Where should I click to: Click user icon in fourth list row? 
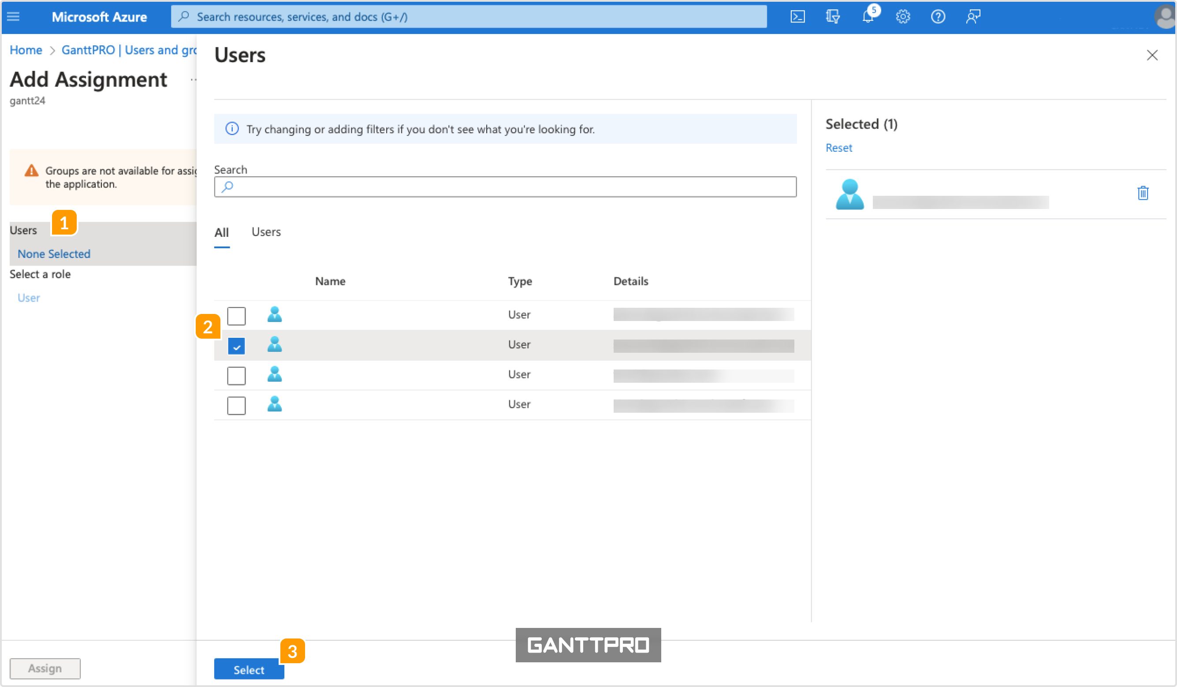275,404
